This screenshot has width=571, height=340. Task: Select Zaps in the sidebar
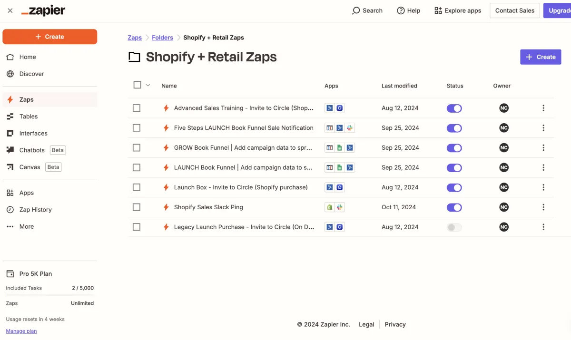click(50, 99)
